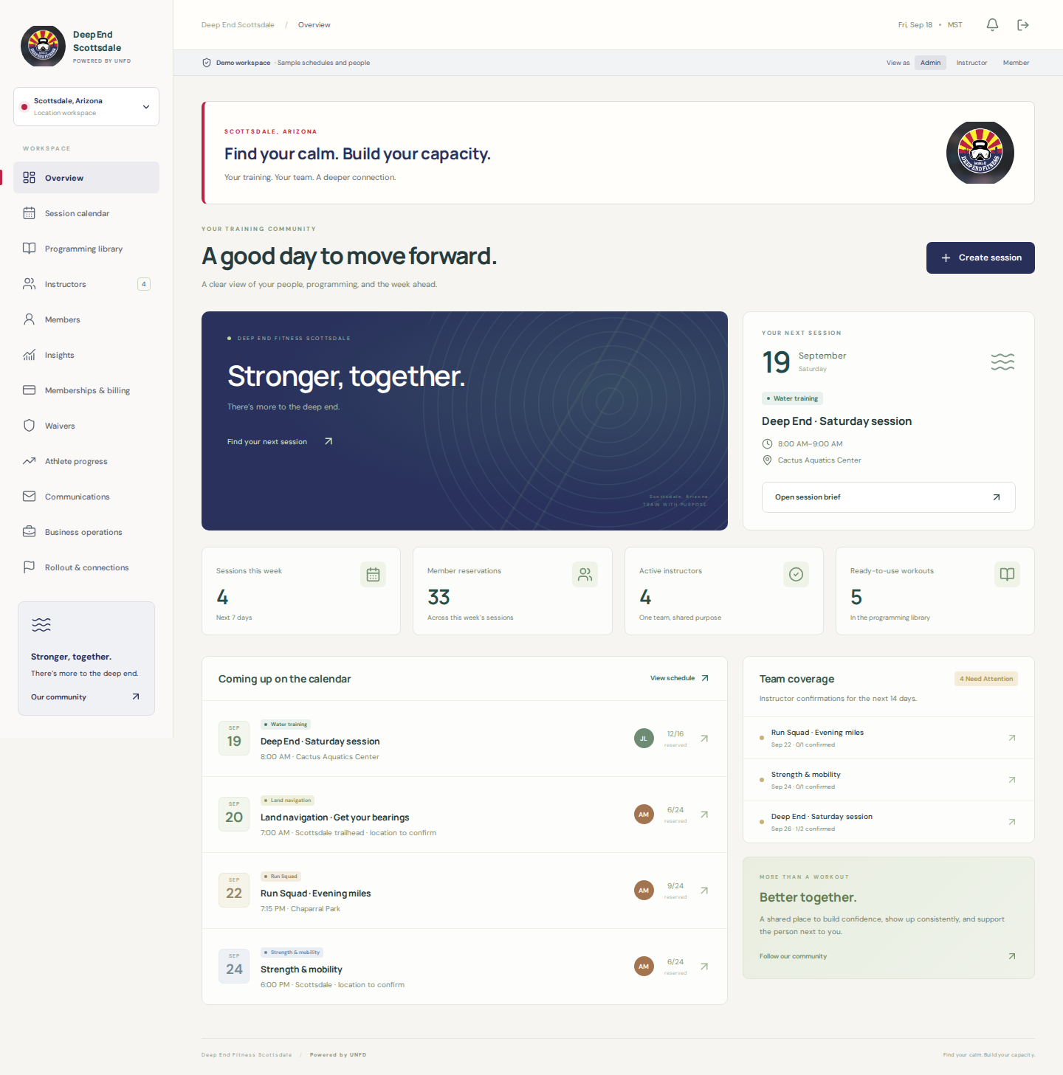Open Business operations
This screenshot has height=1075, width=1063.
86,532
